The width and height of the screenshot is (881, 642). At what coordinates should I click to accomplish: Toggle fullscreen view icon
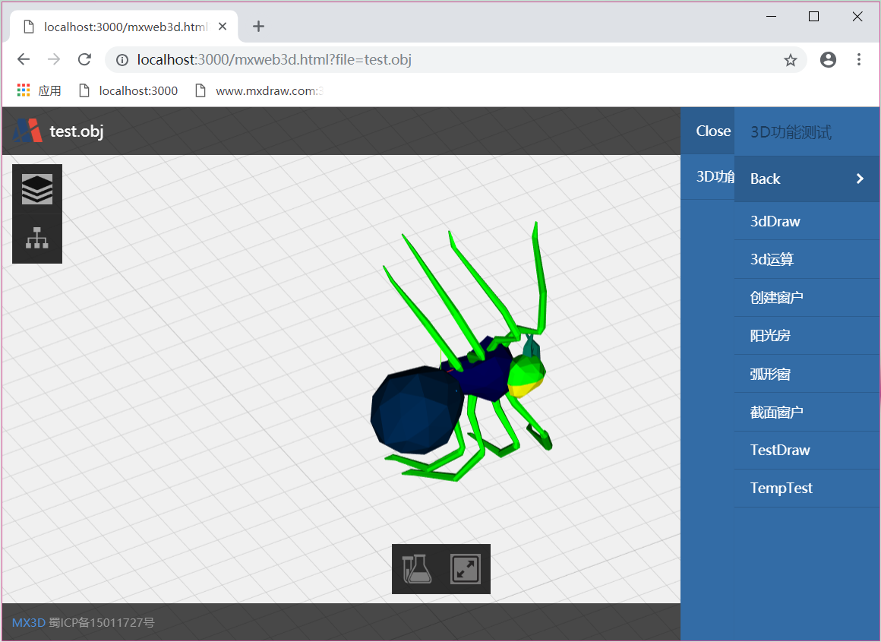[x=466, y=569]
